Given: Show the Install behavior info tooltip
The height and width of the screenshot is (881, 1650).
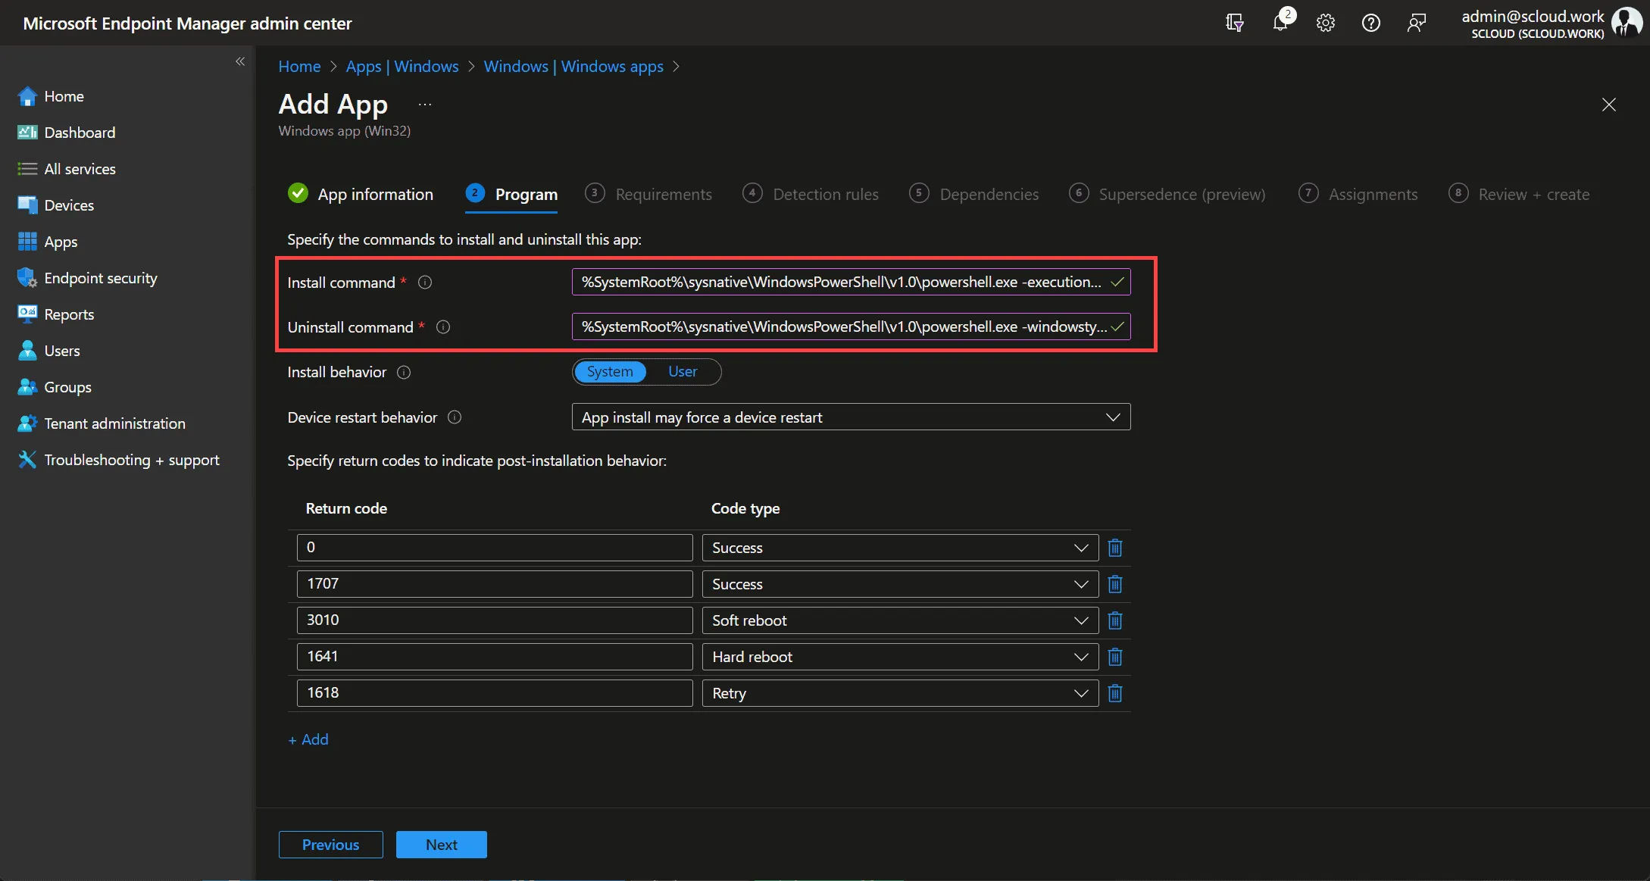Looking at the screenshot, I should click(404, 372).
